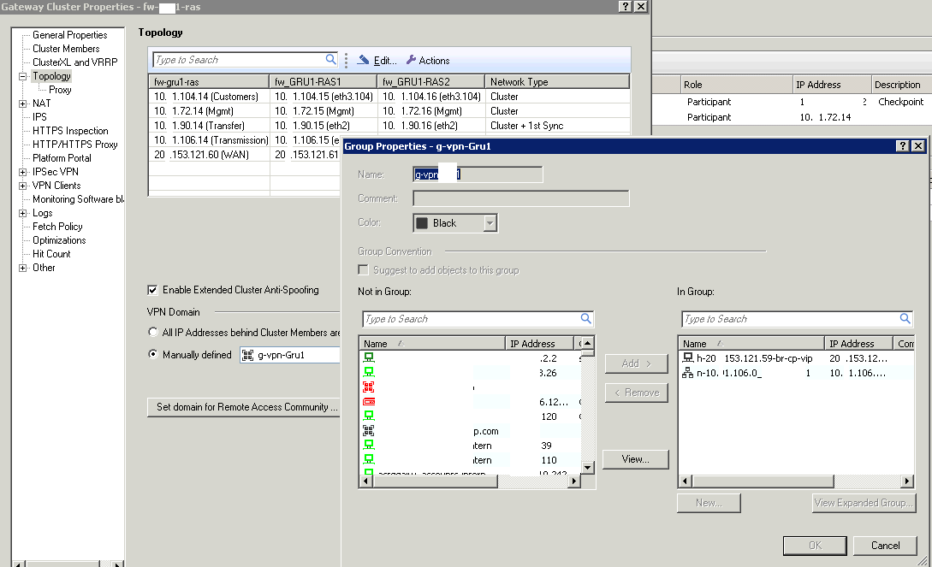Select the black group icon in p.com row

369,431
